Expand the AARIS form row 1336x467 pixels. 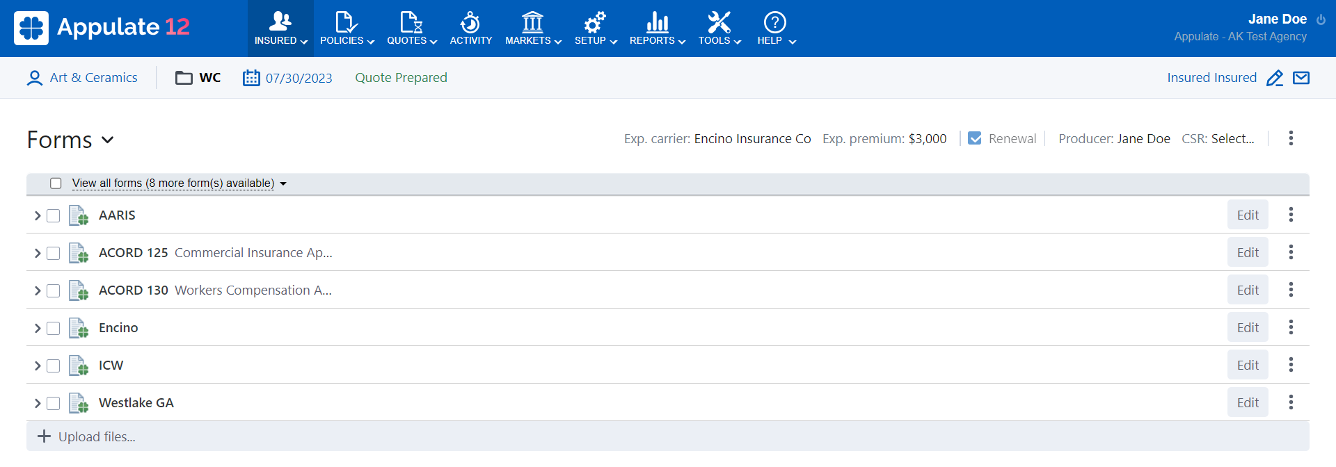coord(38,216)
